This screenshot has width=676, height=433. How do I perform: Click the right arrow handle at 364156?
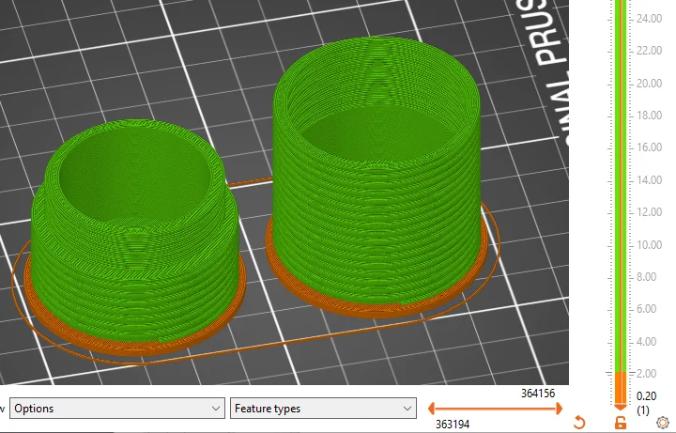560,408
